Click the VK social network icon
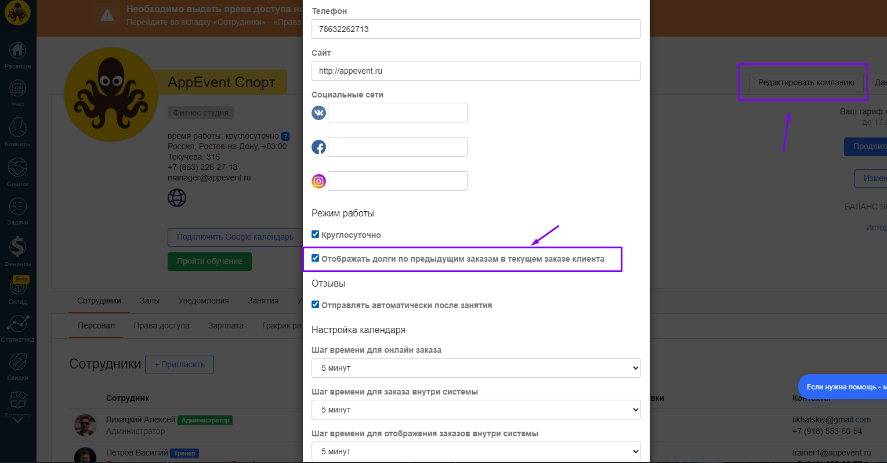The height and width of the screenshot is (463, 887). [x=319, y=113]
